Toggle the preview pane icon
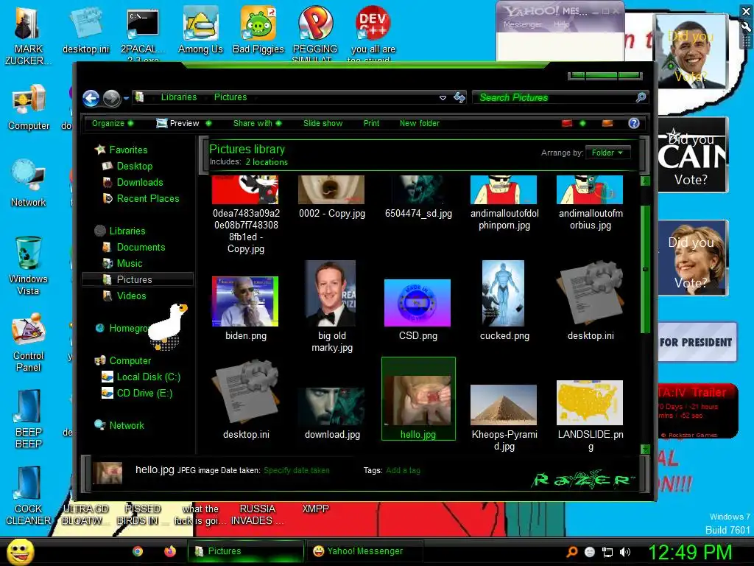This screenshot has width=754, height=566. [607, 123]
